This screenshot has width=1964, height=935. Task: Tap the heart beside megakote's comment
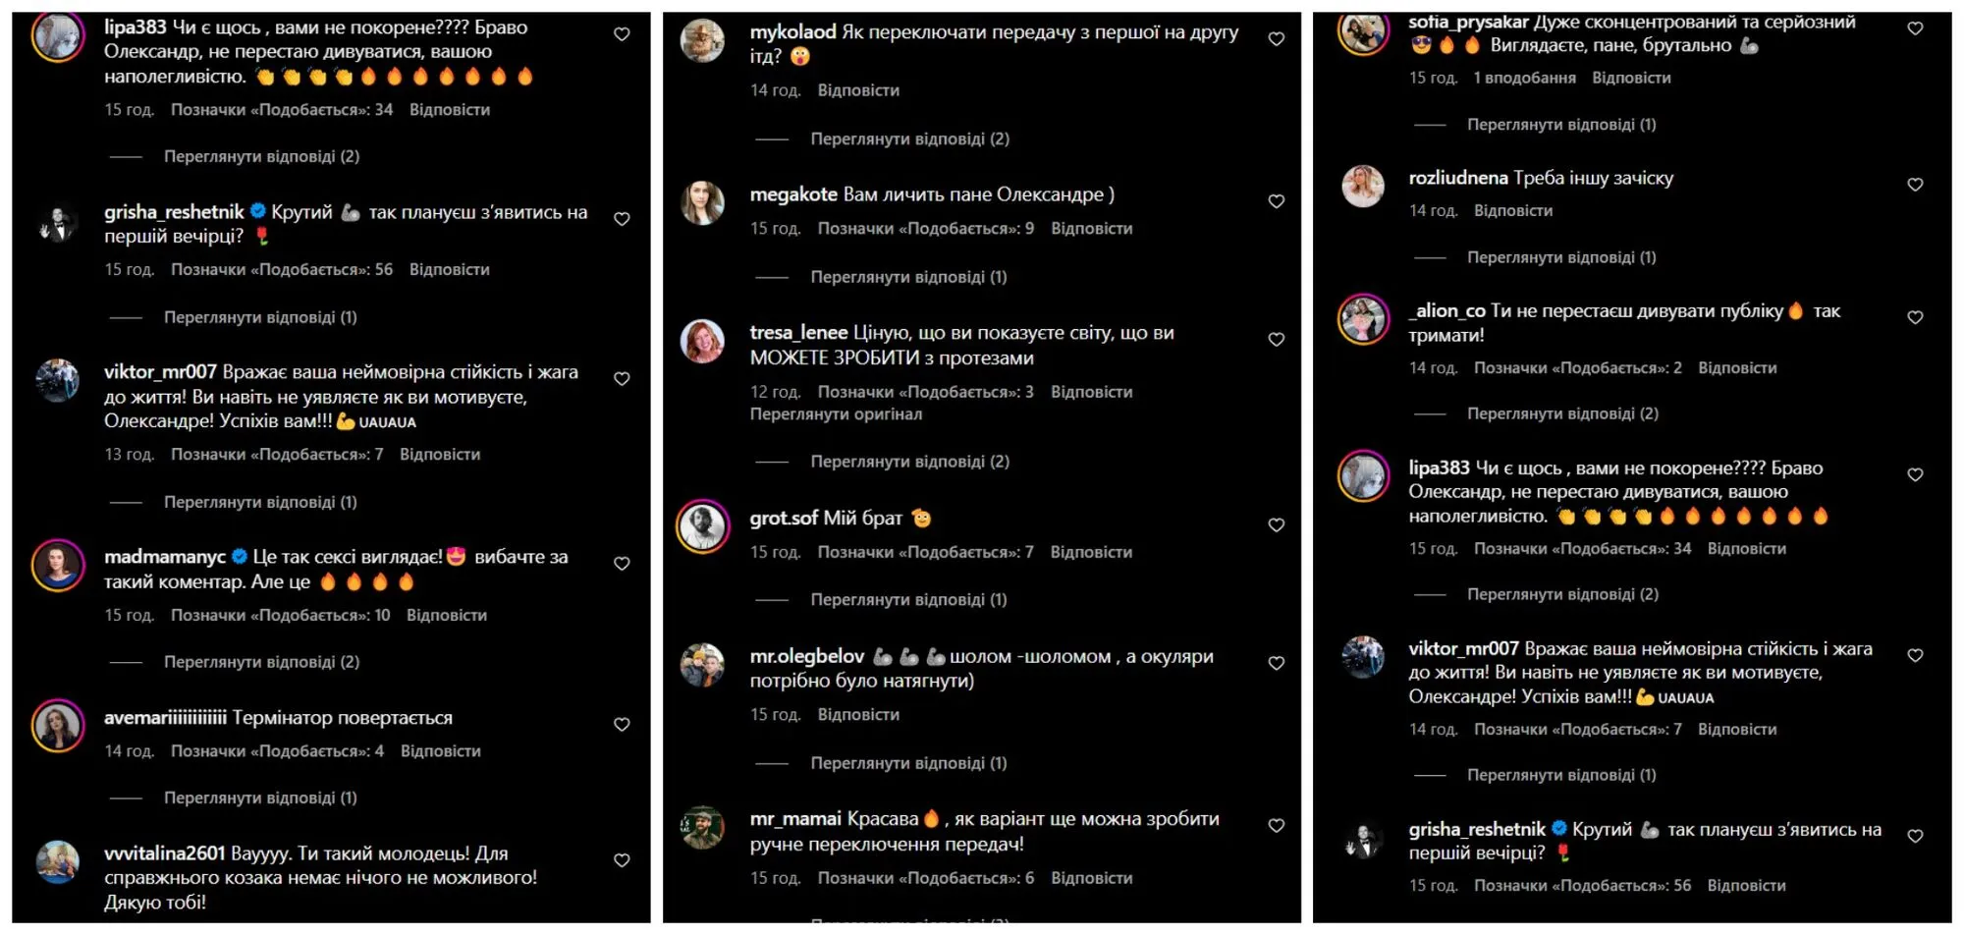(x=1276, y=201)
